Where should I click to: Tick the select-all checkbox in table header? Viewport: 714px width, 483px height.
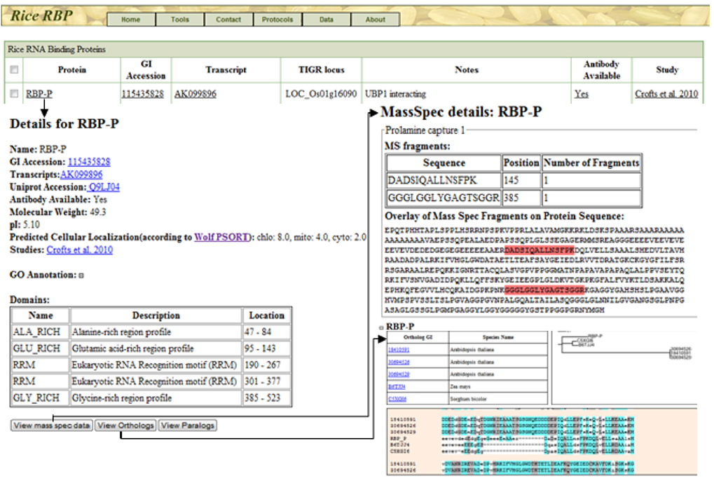[x=14, y=69]
